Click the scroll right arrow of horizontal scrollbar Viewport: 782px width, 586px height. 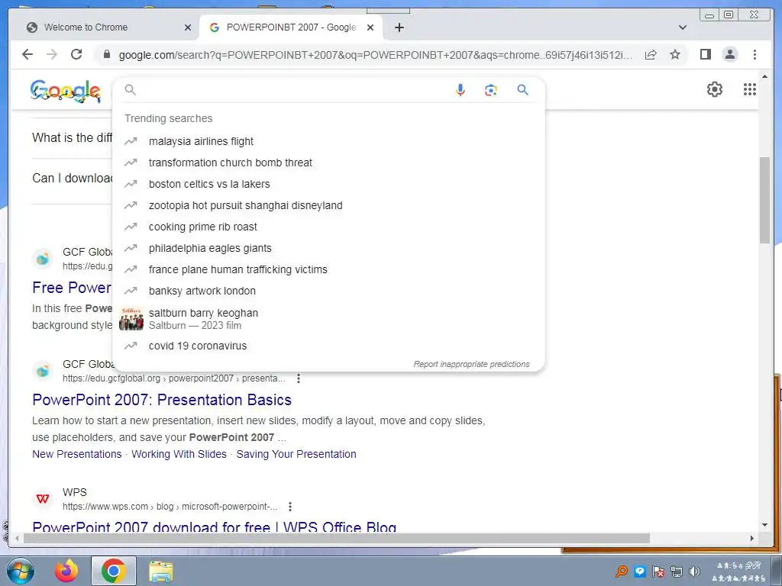point(752,538)
